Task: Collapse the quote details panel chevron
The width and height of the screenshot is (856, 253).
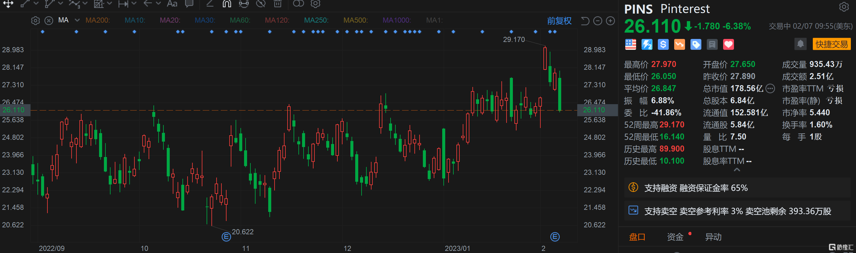Action: pyautogui.click(x=737, y=170)
